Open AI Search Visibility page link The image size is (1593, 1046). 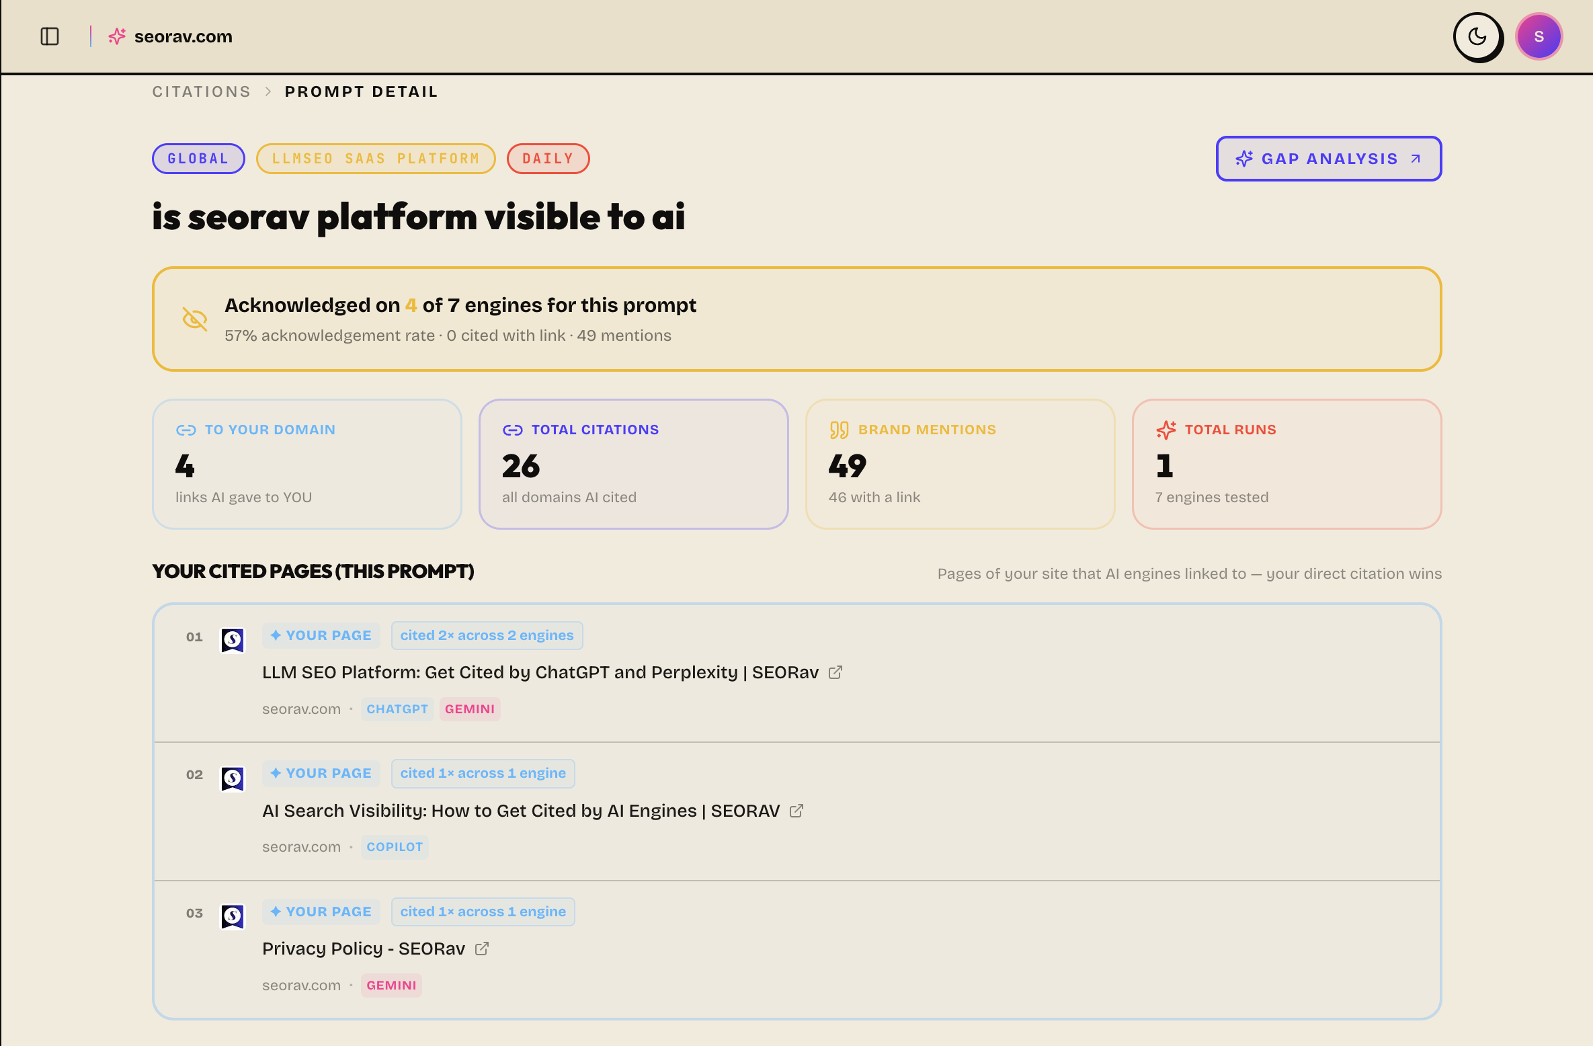coord(521,811)
